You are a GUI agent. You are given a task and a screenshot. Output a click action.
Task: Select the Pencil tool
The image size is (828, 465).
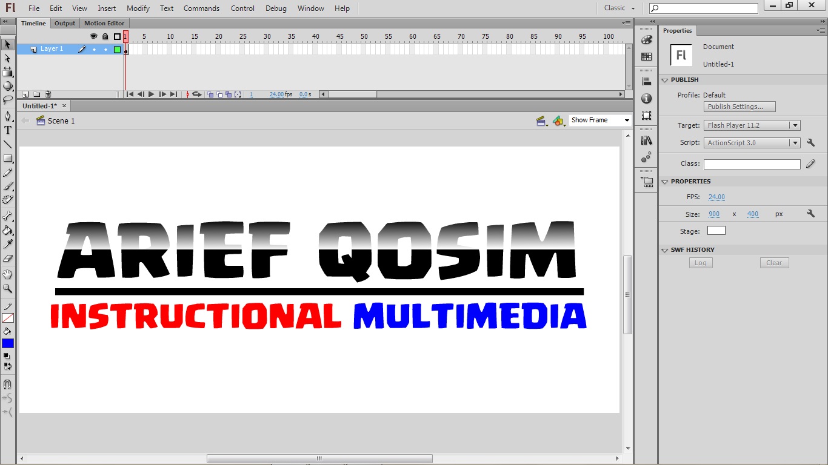8,173
